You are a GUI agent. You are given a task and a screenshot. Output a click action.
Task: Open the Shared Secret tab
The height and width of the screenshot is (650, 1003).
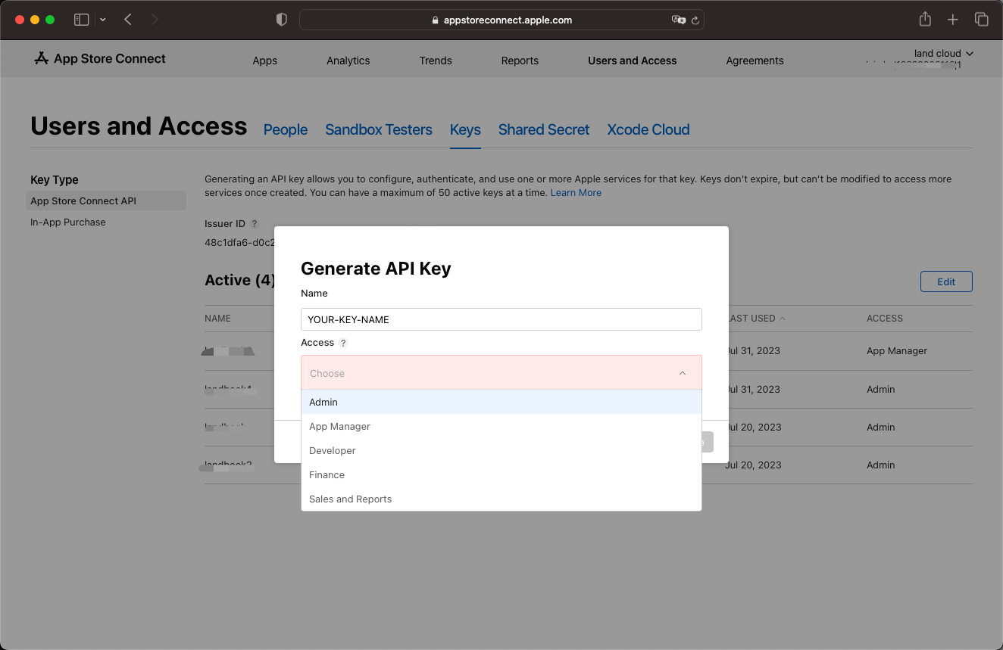(x=544, y=129)
